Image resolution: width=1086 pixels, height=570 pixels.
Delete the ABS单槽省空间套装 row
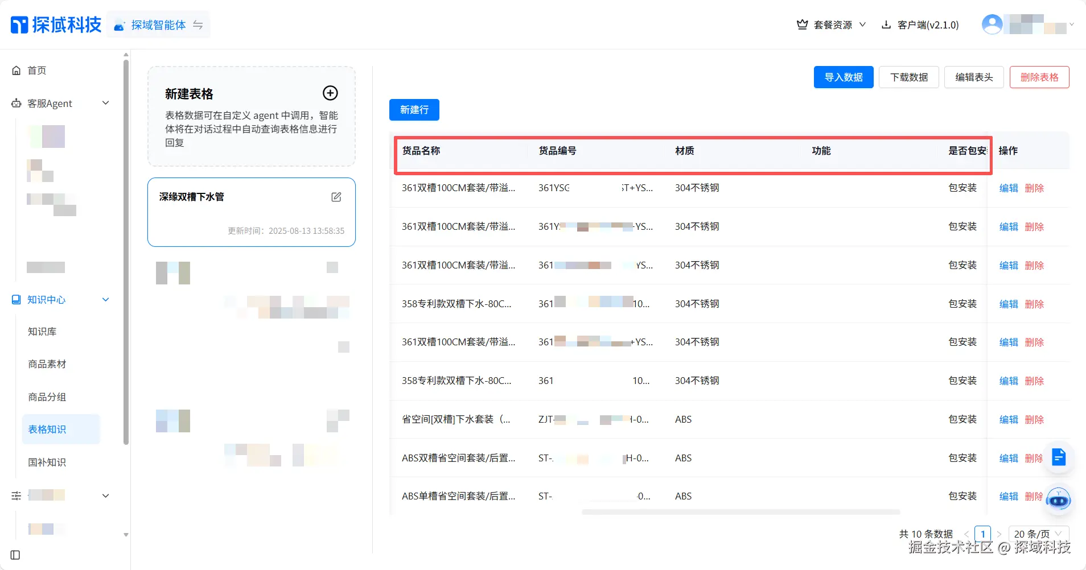click(x=1034, y=497)
